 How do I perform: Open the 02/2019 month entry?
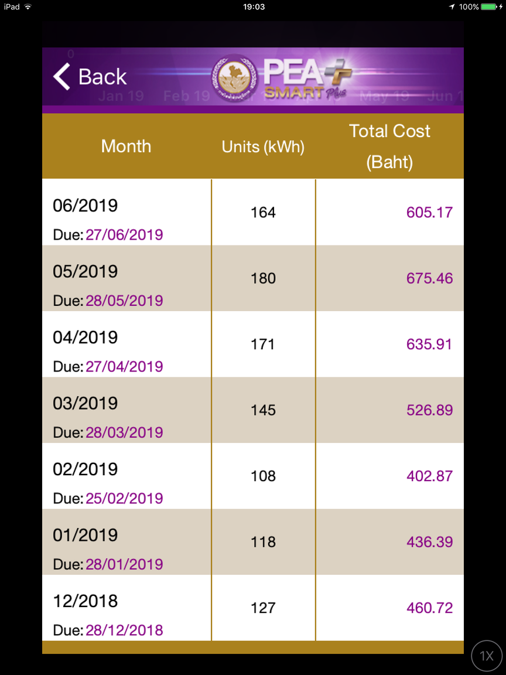pos(85,469)
